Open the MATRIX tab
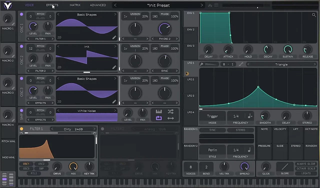320x188 pixels. pyautogui.click(x=75, y=5)
